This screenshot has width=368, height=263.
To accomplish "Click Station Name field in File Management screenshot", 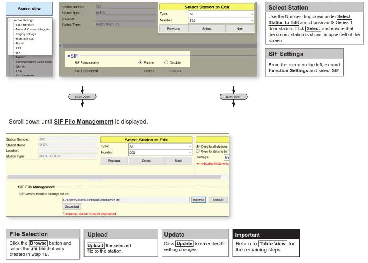I will coord(68,145).
